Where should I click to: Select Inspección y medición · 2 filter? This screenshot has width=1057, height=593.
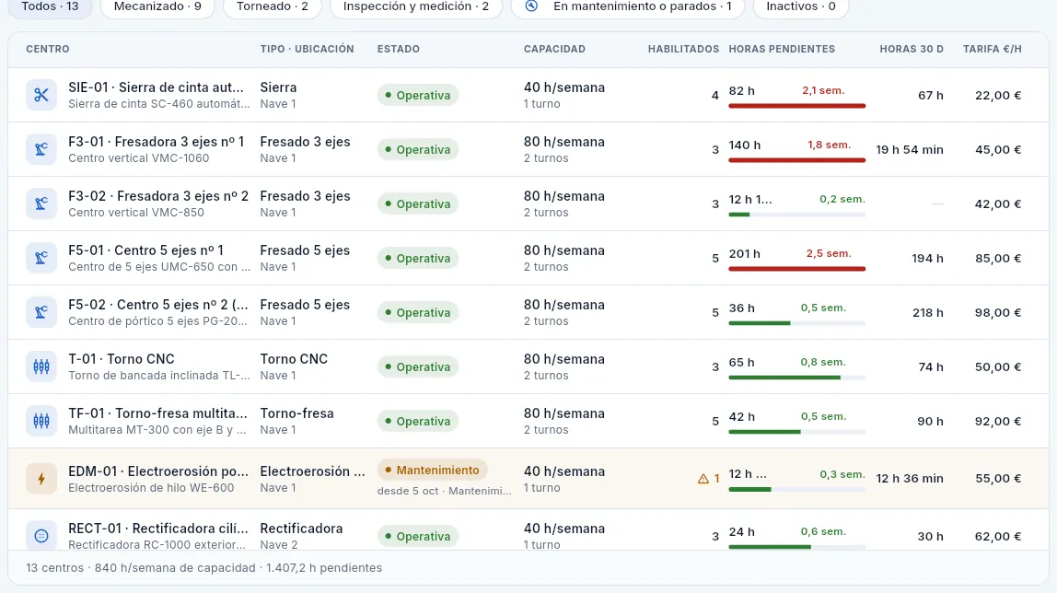[x=416, y=6]
